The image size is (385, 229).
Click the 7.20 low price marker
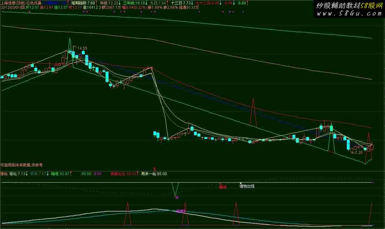tap(358, 153)
